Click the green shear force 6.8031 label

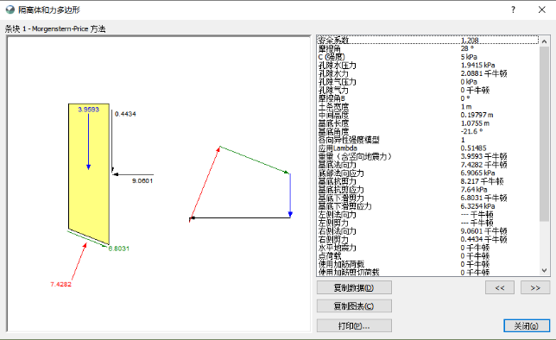point(119,249)
